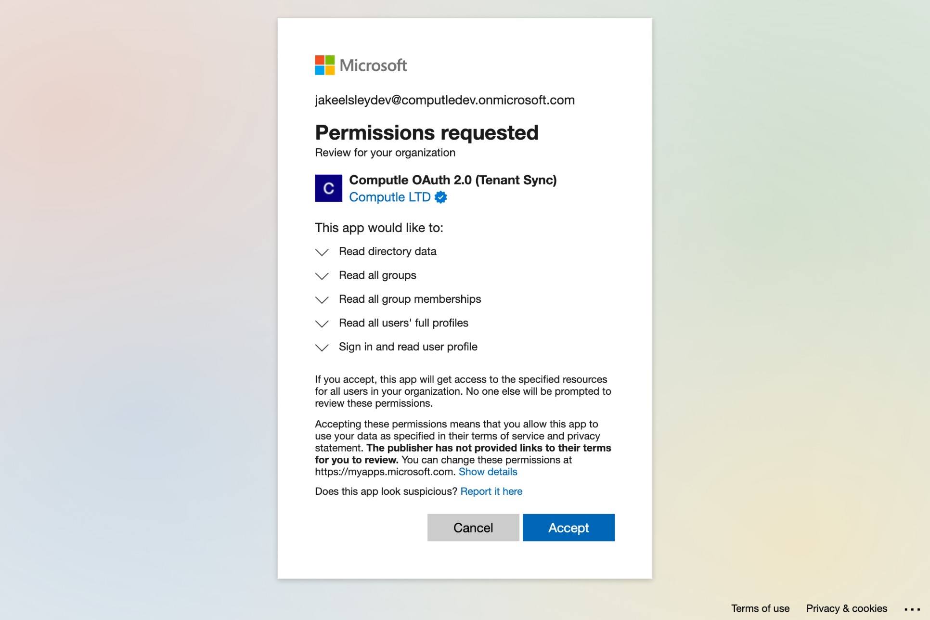Expand Read all users' full profiles
The width and height of the screenshot is (930, 620).
click(x=322, y=323)
